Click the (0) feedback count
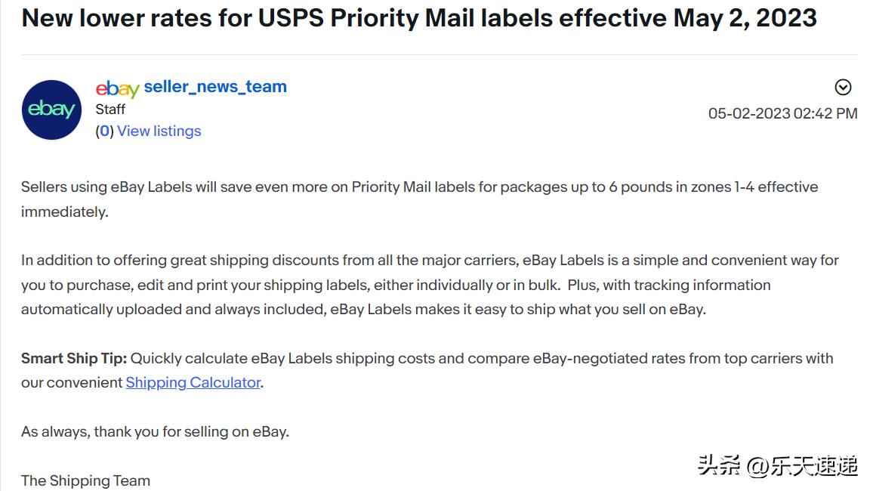 (103, 131)
